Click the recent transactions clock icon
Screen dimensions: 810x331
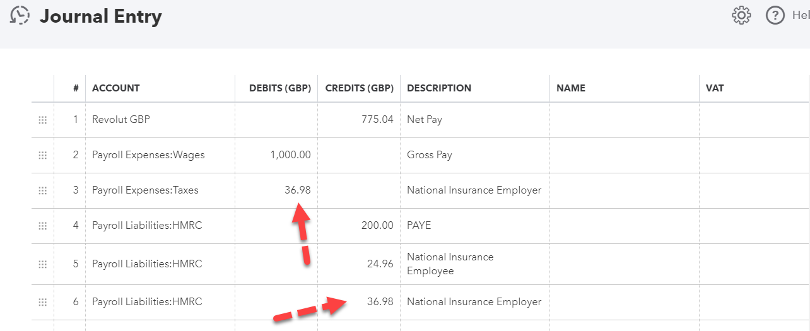click(20, 15)
